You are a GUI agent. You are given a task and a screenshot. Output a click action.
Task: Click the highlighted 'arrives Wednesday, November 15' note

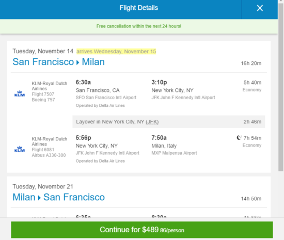(x=116, y=52)
